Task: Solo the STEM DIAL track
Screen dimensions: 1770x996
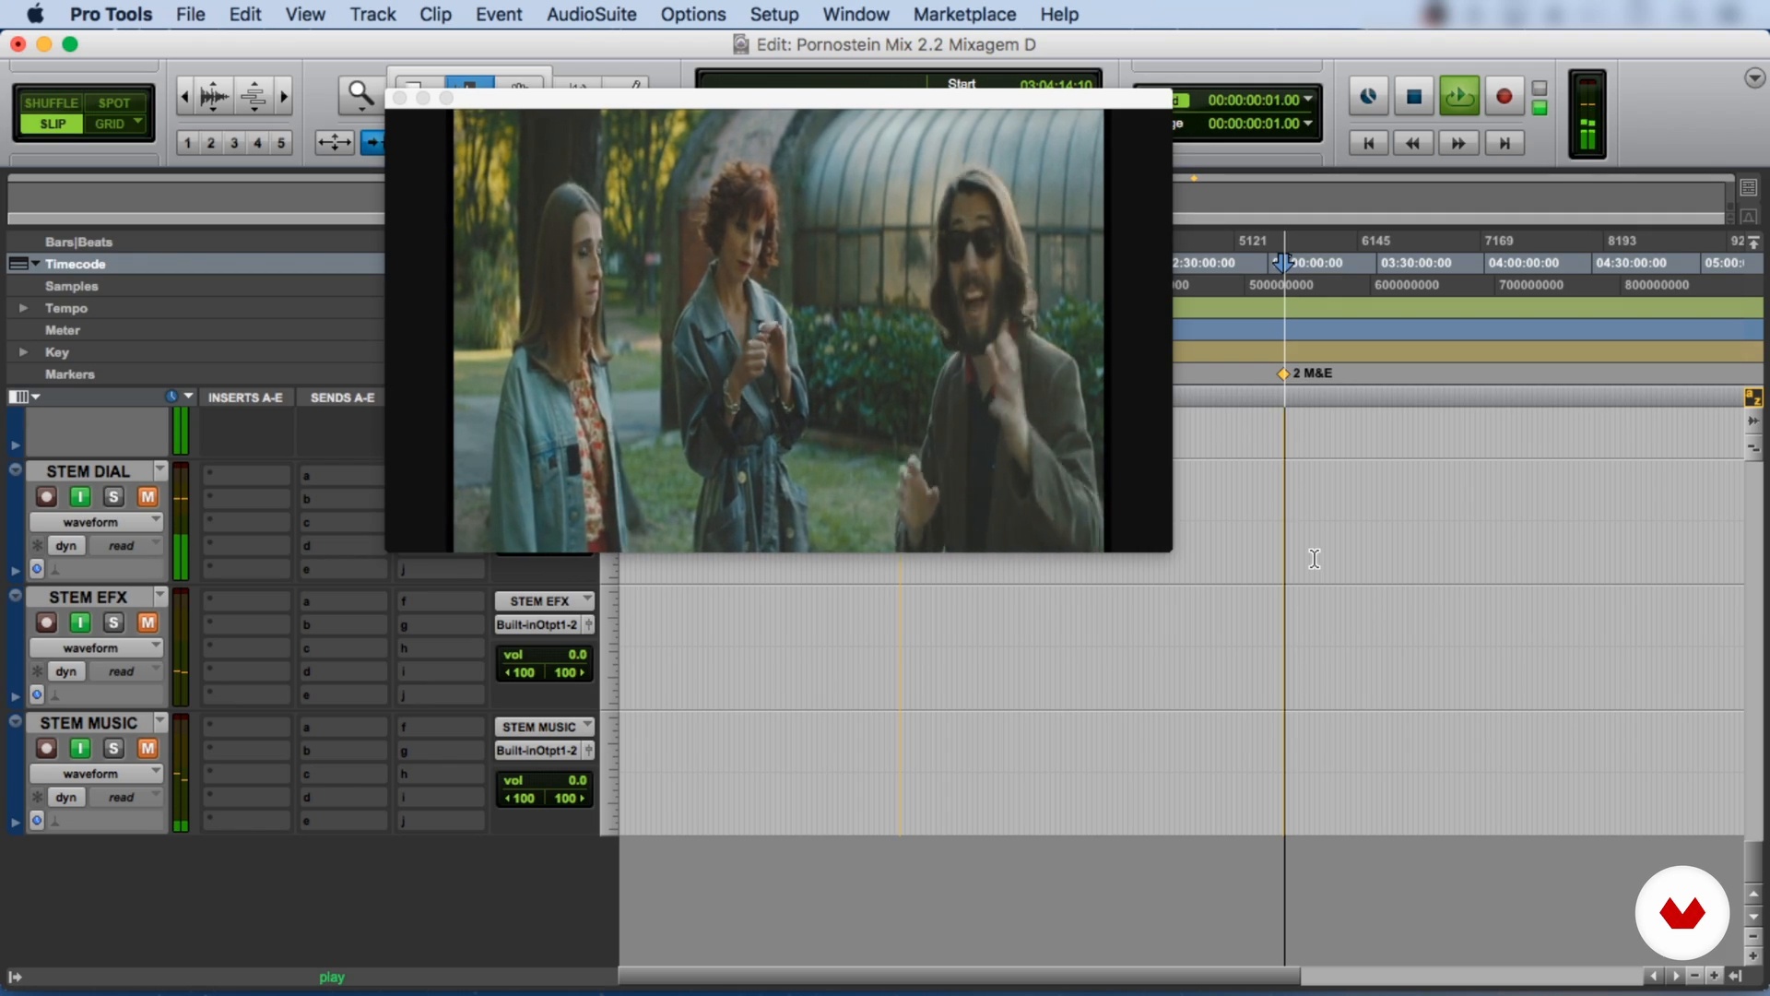Action: tap(113, 497)
